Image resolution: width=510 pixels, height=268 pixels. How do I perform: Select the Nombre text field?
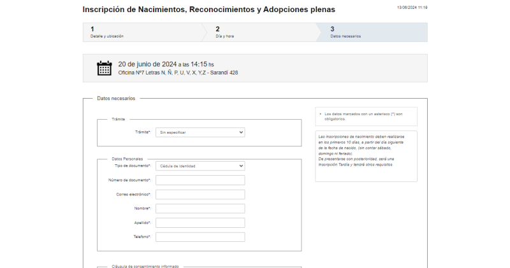pyautogui.click(x=200, y=208)
